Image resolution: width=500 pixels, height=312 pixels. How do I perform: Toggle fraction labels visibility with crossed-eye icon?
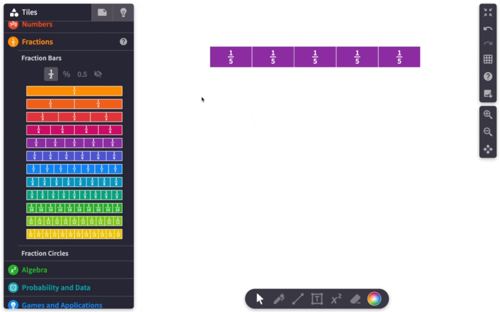97,74
